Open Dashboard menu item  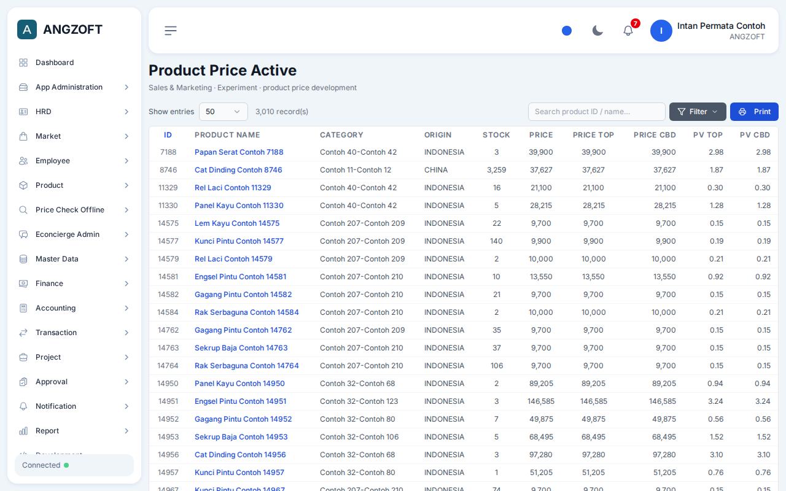(x=74, y=63)
